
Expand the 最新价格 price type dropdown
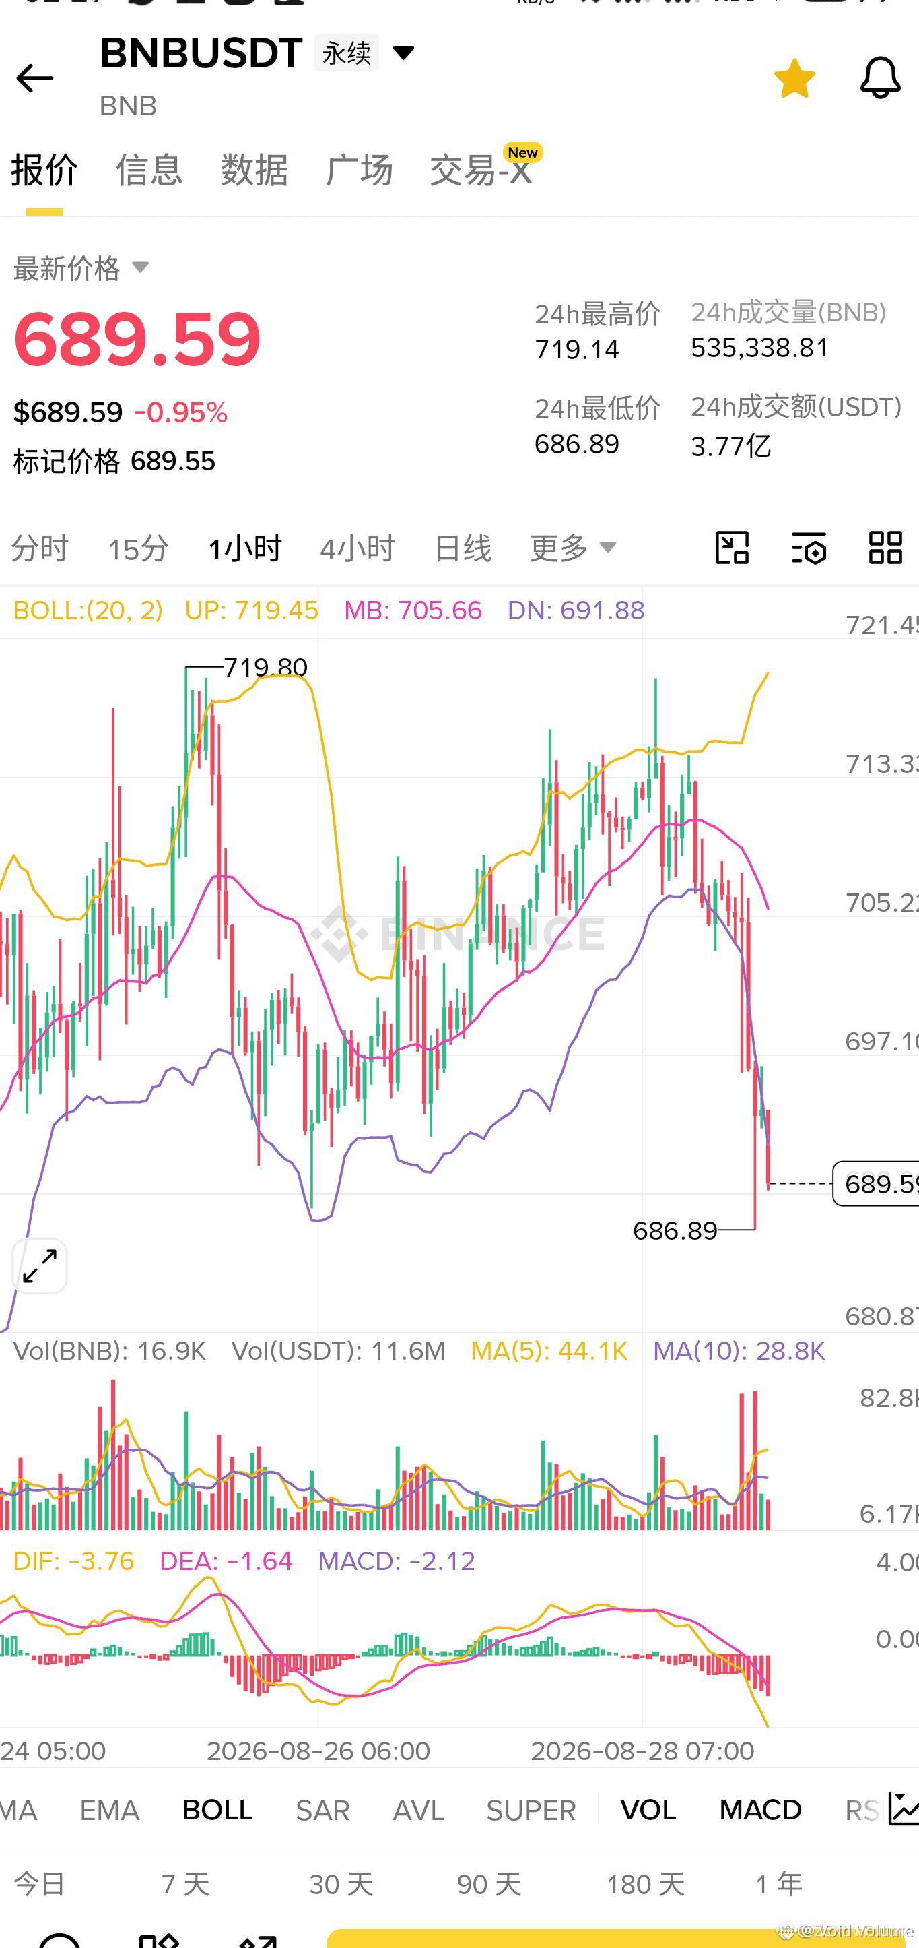(x=81, y=268)
